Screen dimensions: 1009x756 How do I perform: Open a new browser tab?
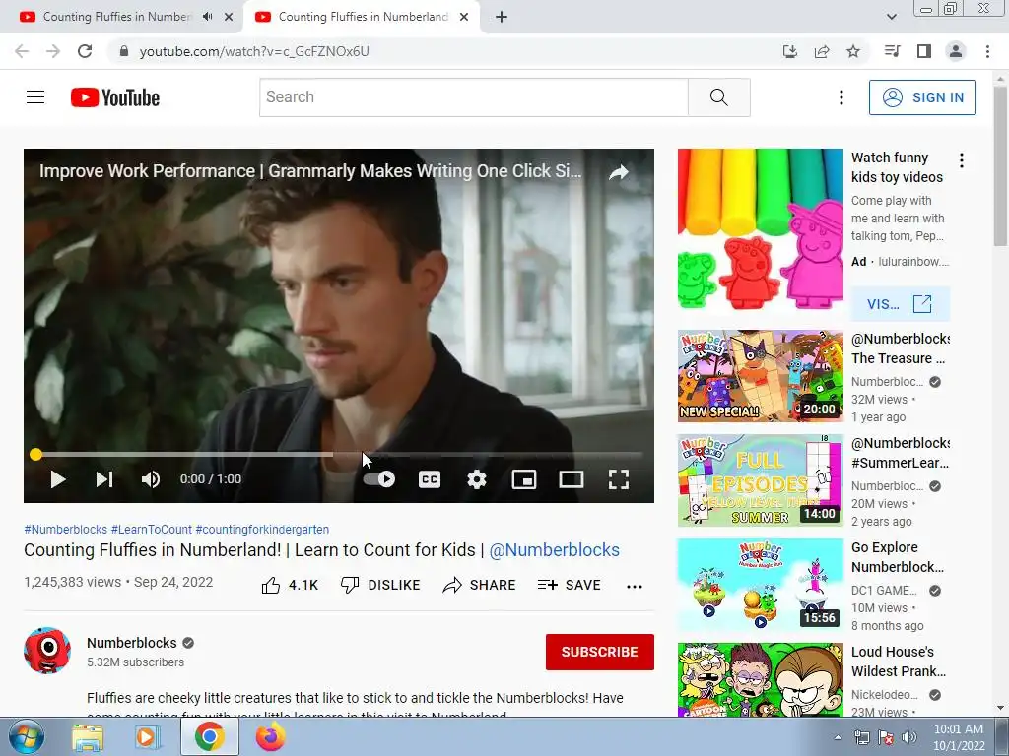pyautogui.click(x=502, y=17)
